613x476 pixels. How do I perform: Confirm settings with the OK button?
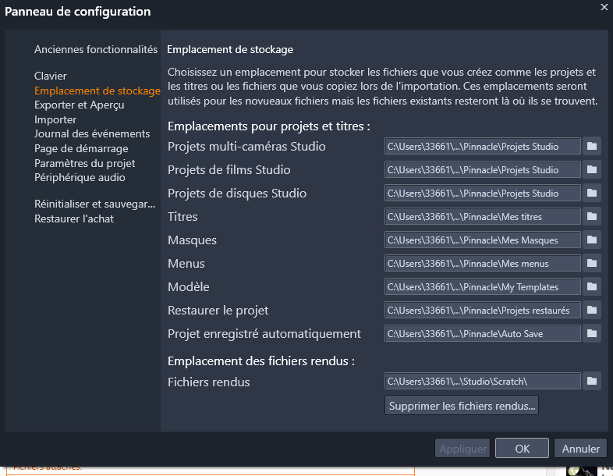(x=522, y=448)
